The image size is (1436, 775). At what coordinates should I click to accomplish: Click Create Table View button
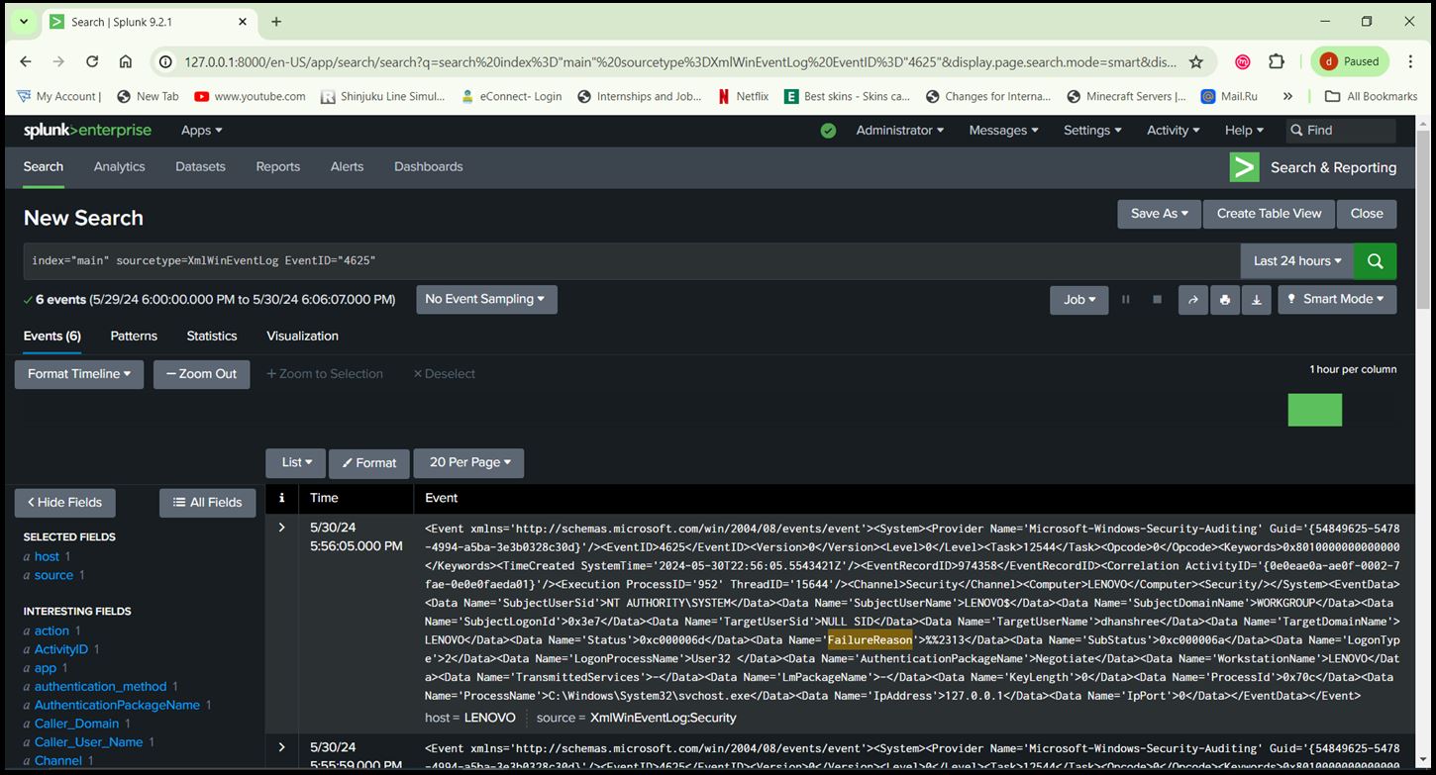point(1268,213)
